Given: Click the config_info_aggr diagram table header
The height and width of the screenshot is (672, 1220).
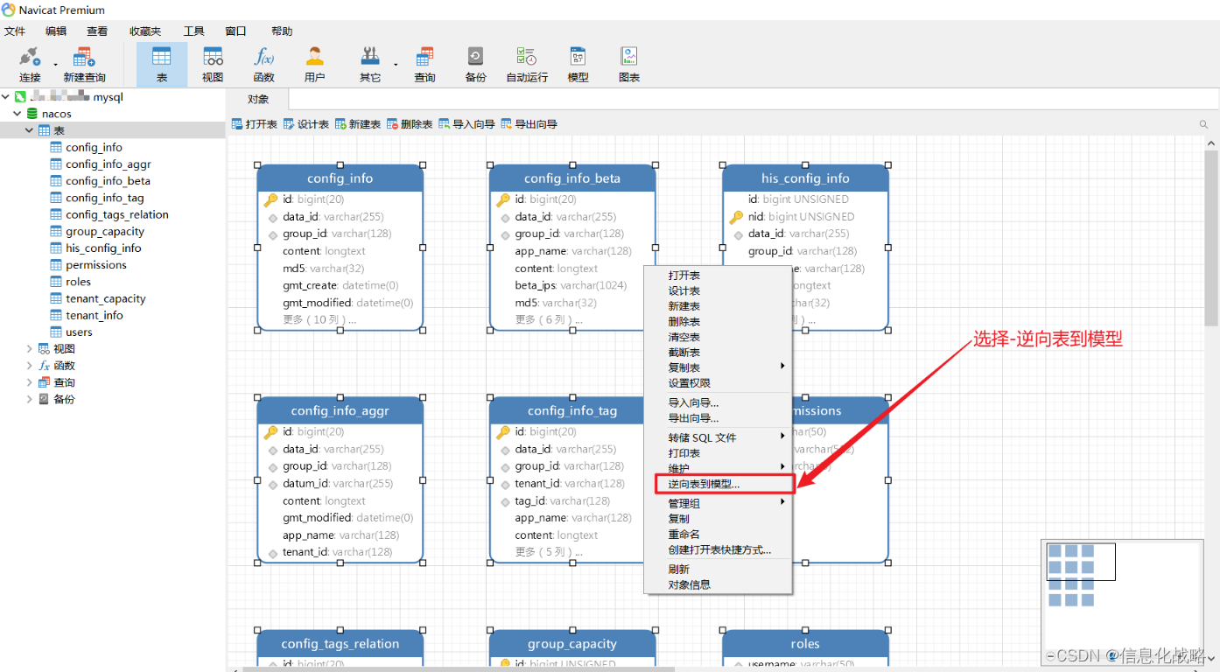Looking at the screenshot, I should tap(340, 410).
